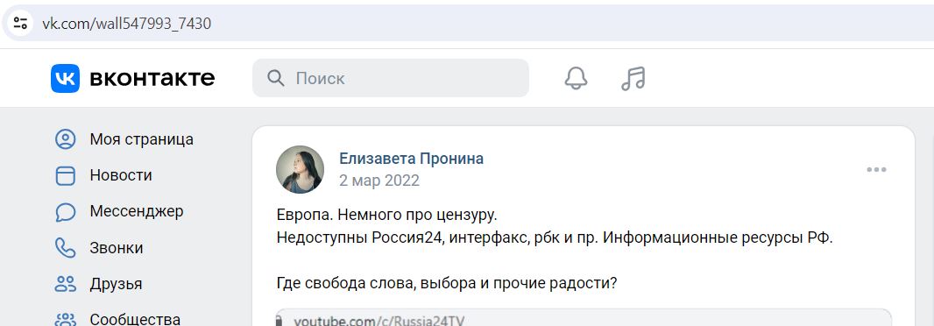Click the Communities group icon

[66, 320]
